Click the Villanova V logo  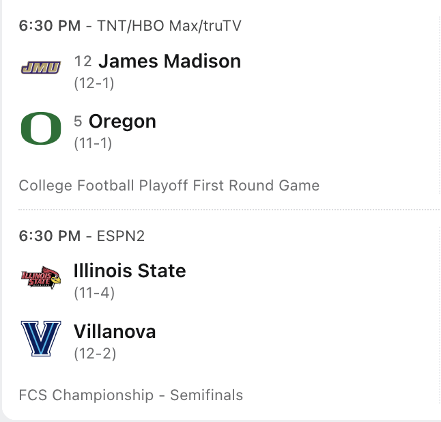click(41, 338)
